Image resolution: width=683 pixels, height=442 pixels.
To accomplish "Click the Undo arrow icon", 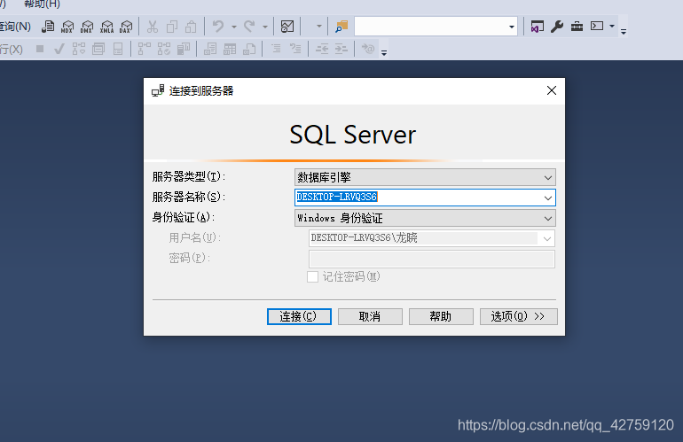I will click(x=218, y=27).
